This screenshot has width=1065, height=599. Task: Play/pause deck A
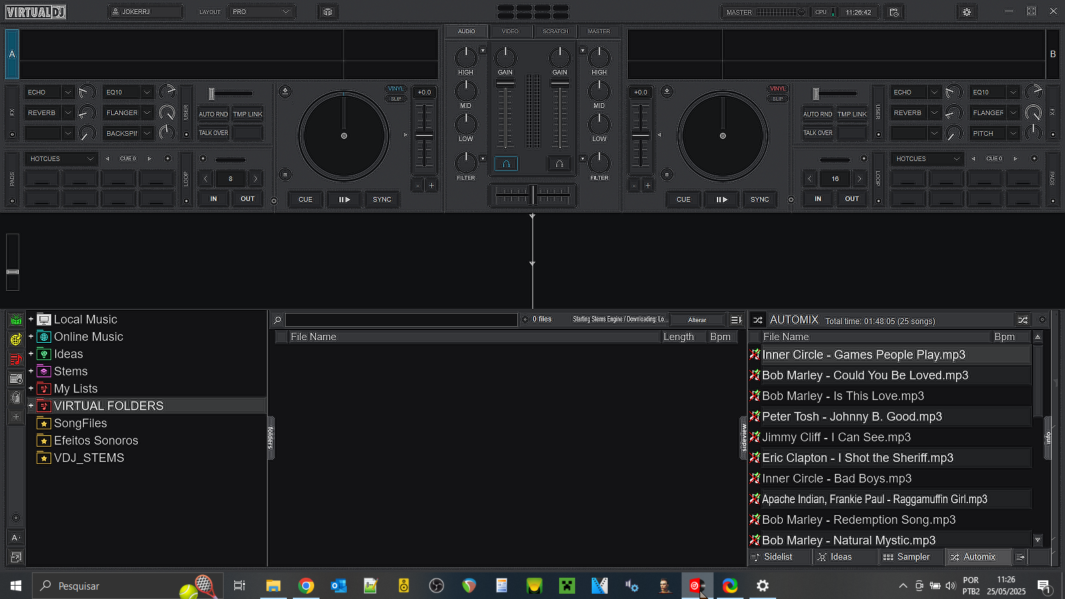344,199
